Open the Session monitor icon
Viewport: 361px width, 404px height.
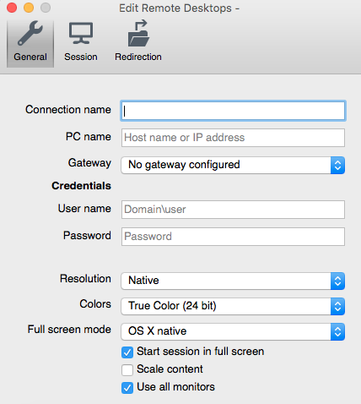click(x=81, y=34)
